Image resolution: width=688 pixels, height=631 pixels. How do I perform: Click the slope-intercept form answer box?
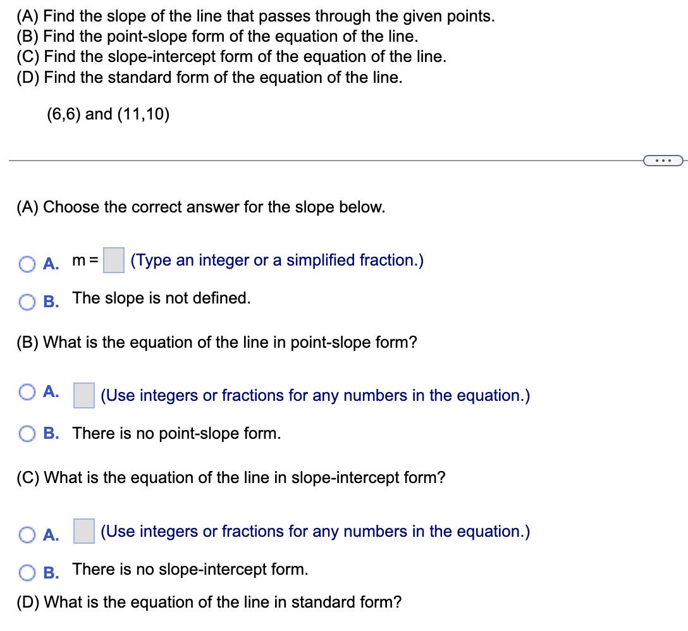click(x=83, y=531)
